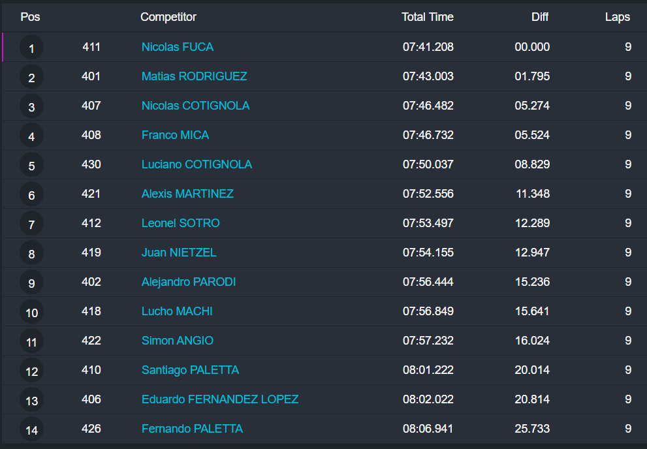
Task: Click Fernando PALETTA competitor link
Action: coord(192,429)
